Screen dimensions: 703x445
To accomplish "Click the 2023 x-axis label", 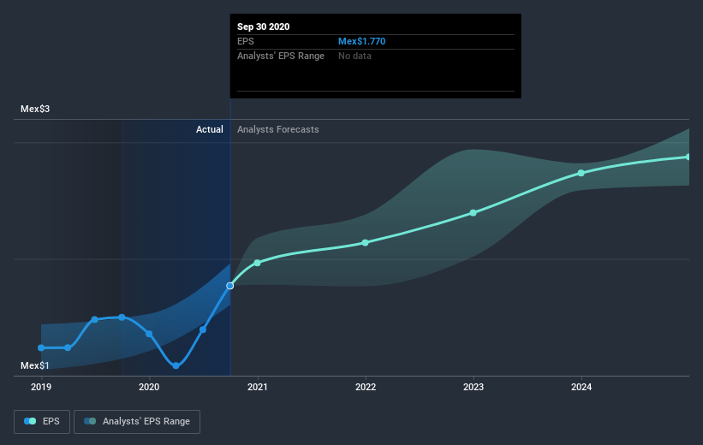I will click(x=474, y=387).
